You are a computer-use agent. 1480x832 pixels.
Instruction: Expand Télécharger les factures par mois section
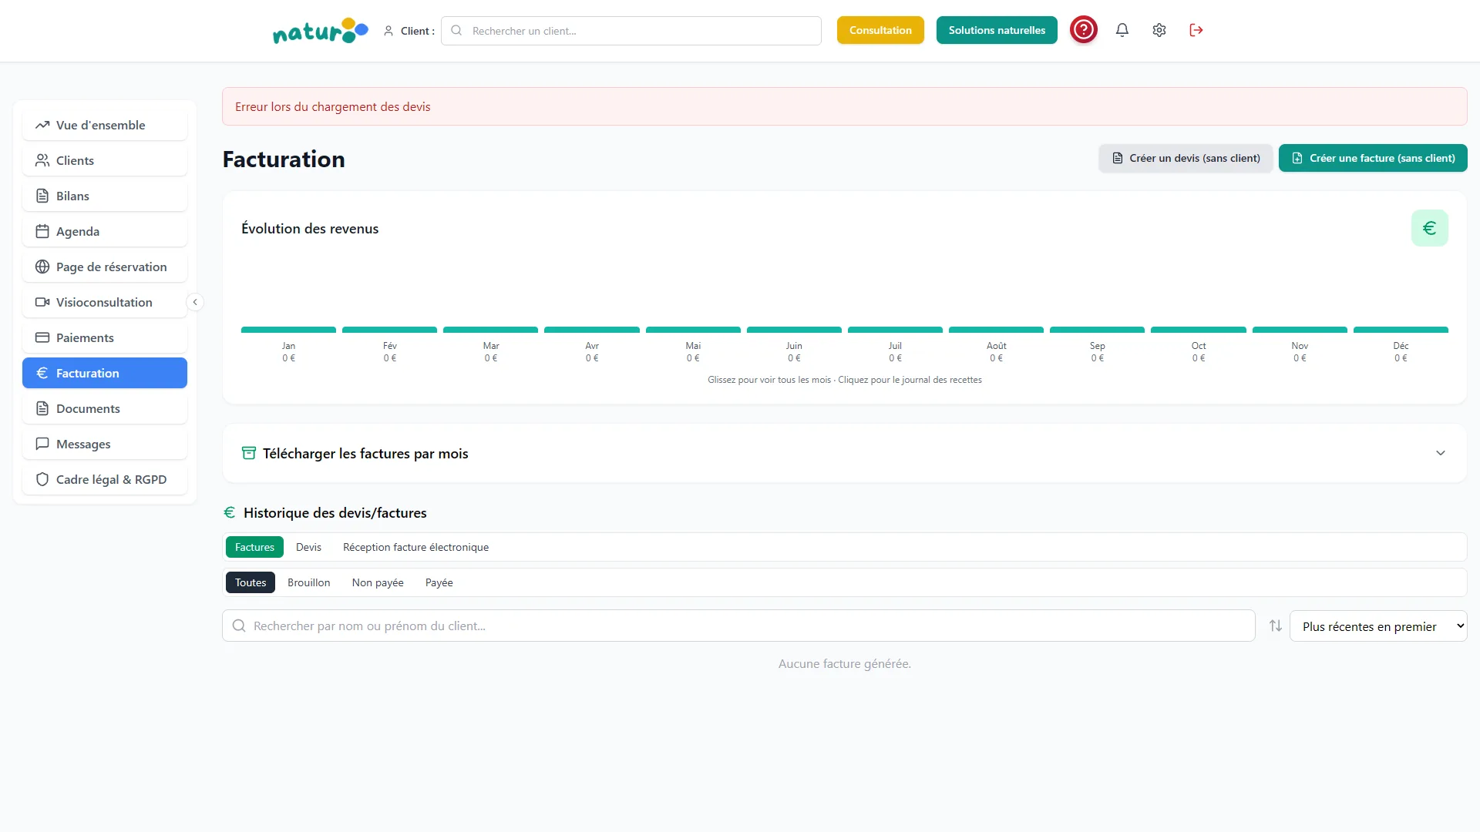[x=844, y=453]
